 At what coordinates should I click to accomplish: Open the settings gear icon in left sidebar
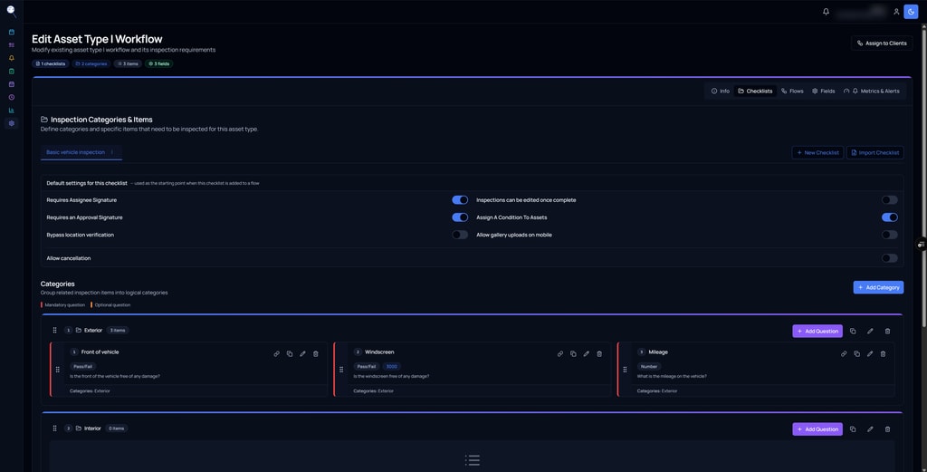[x=11, y=123]
